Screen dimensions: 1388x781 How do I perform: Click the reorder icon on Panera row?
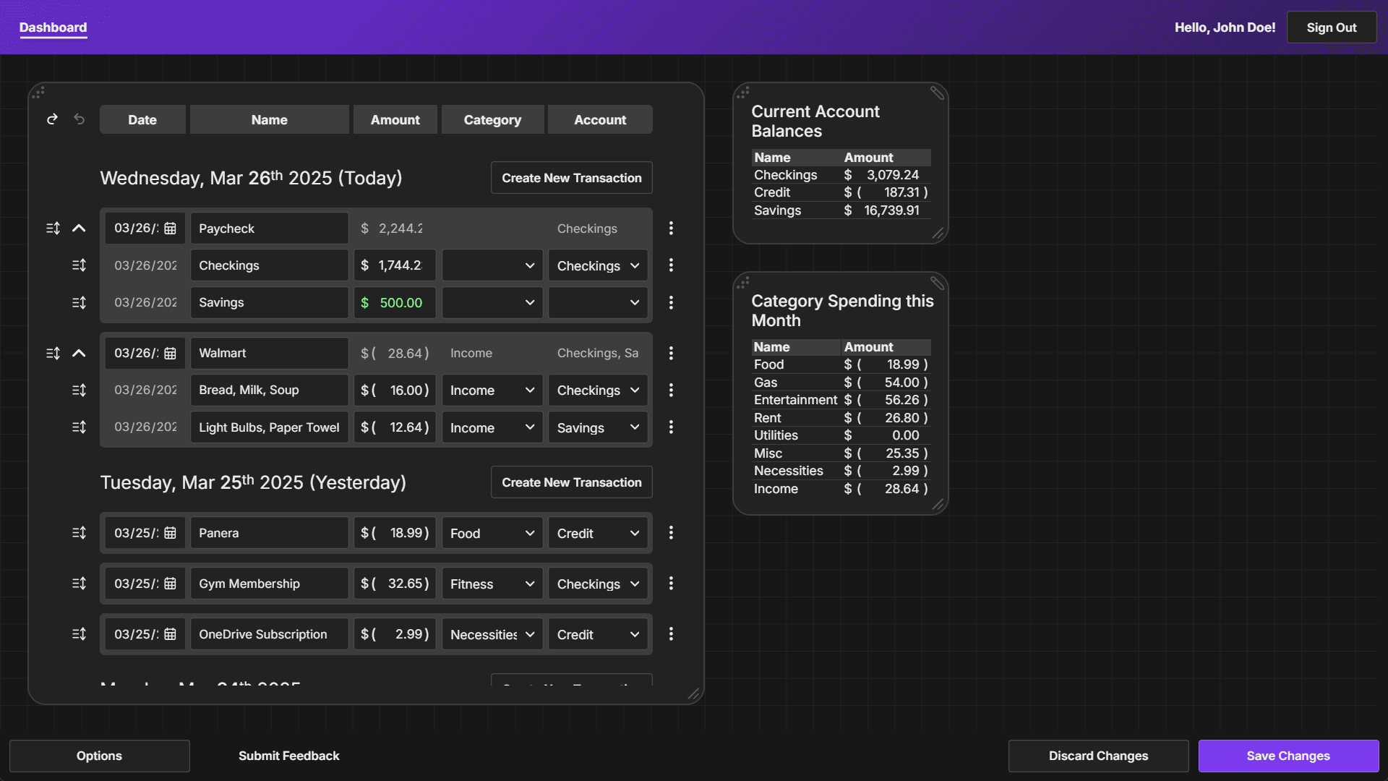(79, 533)
